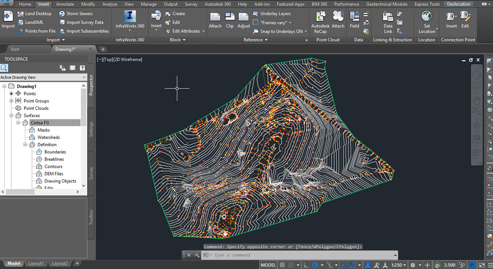
Task: Open Land Desktop import
Action: pyautogui.click(x=35, y=13)
